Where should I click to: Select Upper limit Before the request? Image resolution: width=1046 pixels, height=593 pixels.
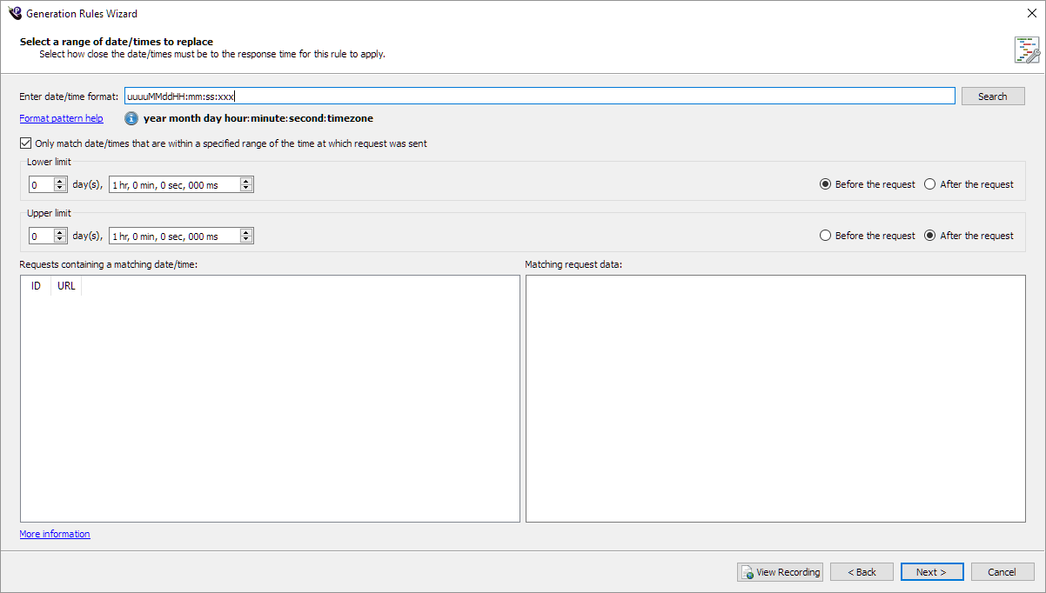(x=826, y=236)
